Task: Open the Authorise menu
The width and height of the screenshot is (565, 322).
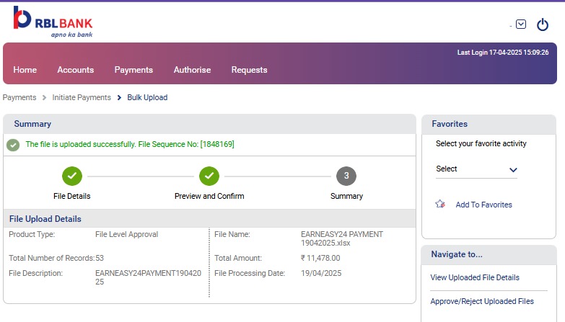Action: [x=192, y=70]
